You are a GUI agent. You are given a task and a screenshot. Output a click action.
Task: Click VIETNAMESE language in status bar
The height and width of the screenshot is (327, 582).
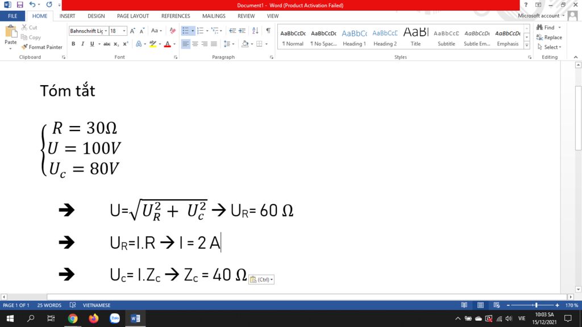tap(97, 305)
